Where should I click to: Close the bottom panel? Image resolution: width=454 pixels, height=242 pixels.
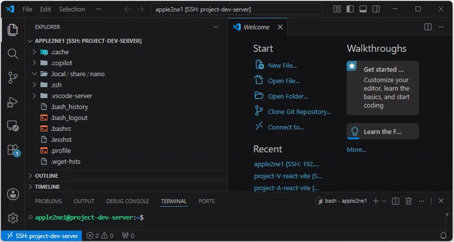click(x=441, y=201)
